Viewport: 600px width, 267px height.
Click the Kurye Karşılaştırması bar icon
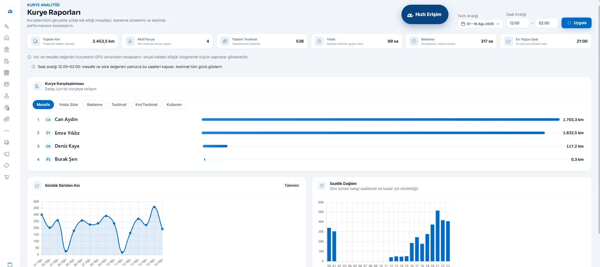click(37, 86)
